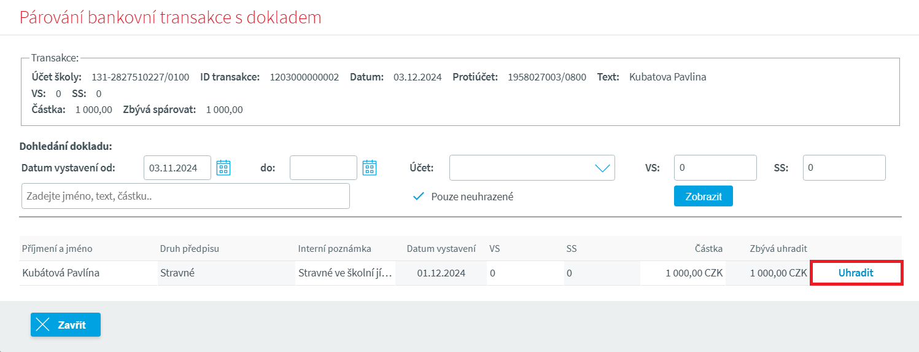Click the Zbývá uhradit column header

coord(778,249)
